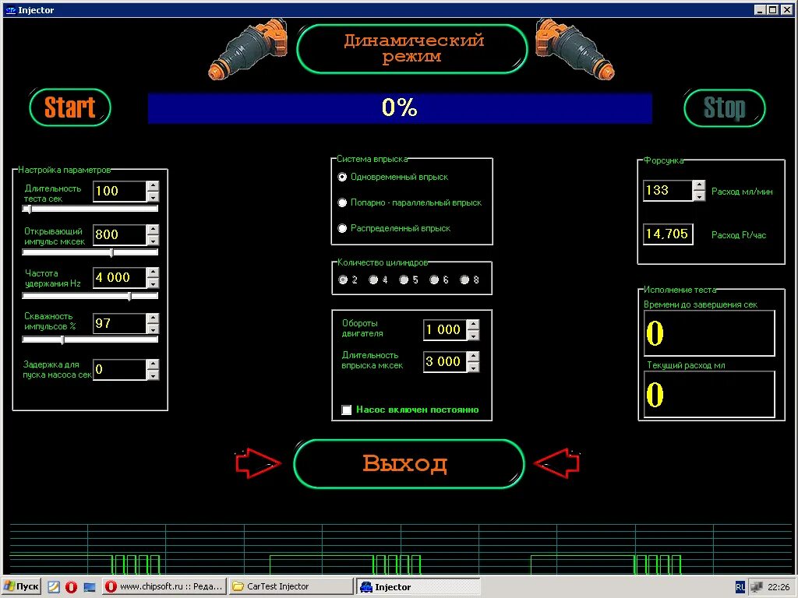Click the Stop button
798x598 pixels.
coord(724,107)
